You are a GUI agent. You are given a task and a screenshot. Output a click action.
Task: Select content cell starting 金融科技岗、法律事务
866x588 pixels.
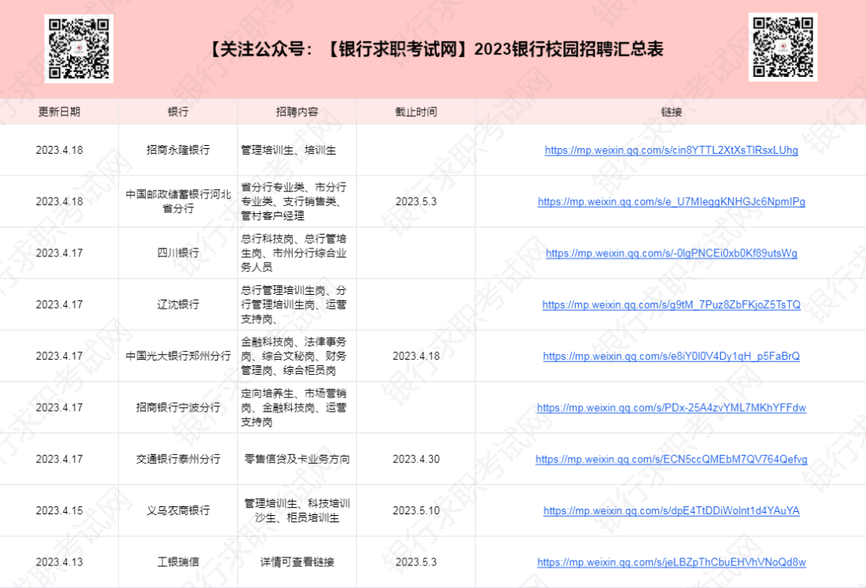(x=297, y=356)
